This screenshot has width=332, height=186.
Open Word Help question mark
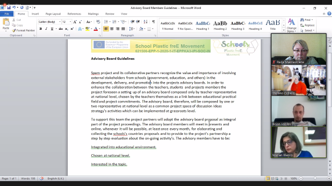coord(329,14)
